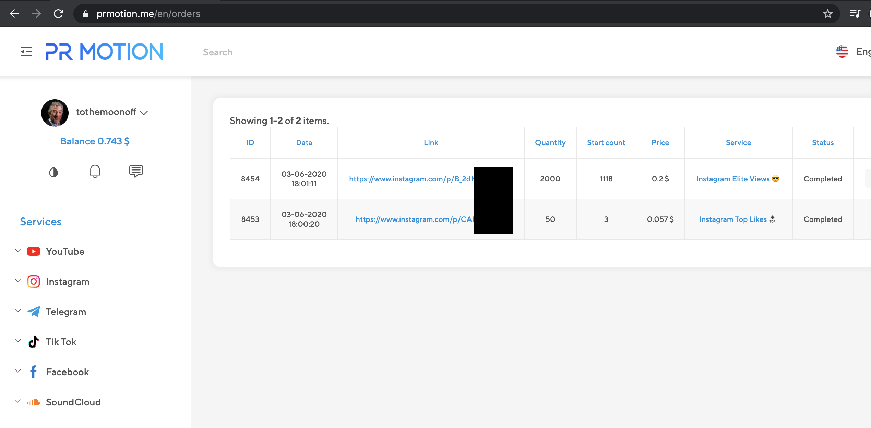The image size is (871, 428).
Task: Sort orders by Link column header
Action: 431,142
